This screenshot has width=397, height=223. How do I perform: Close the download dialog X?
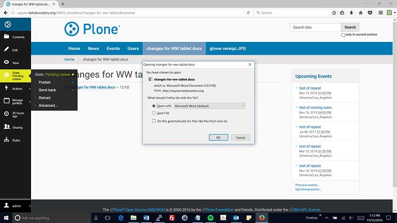250,64
